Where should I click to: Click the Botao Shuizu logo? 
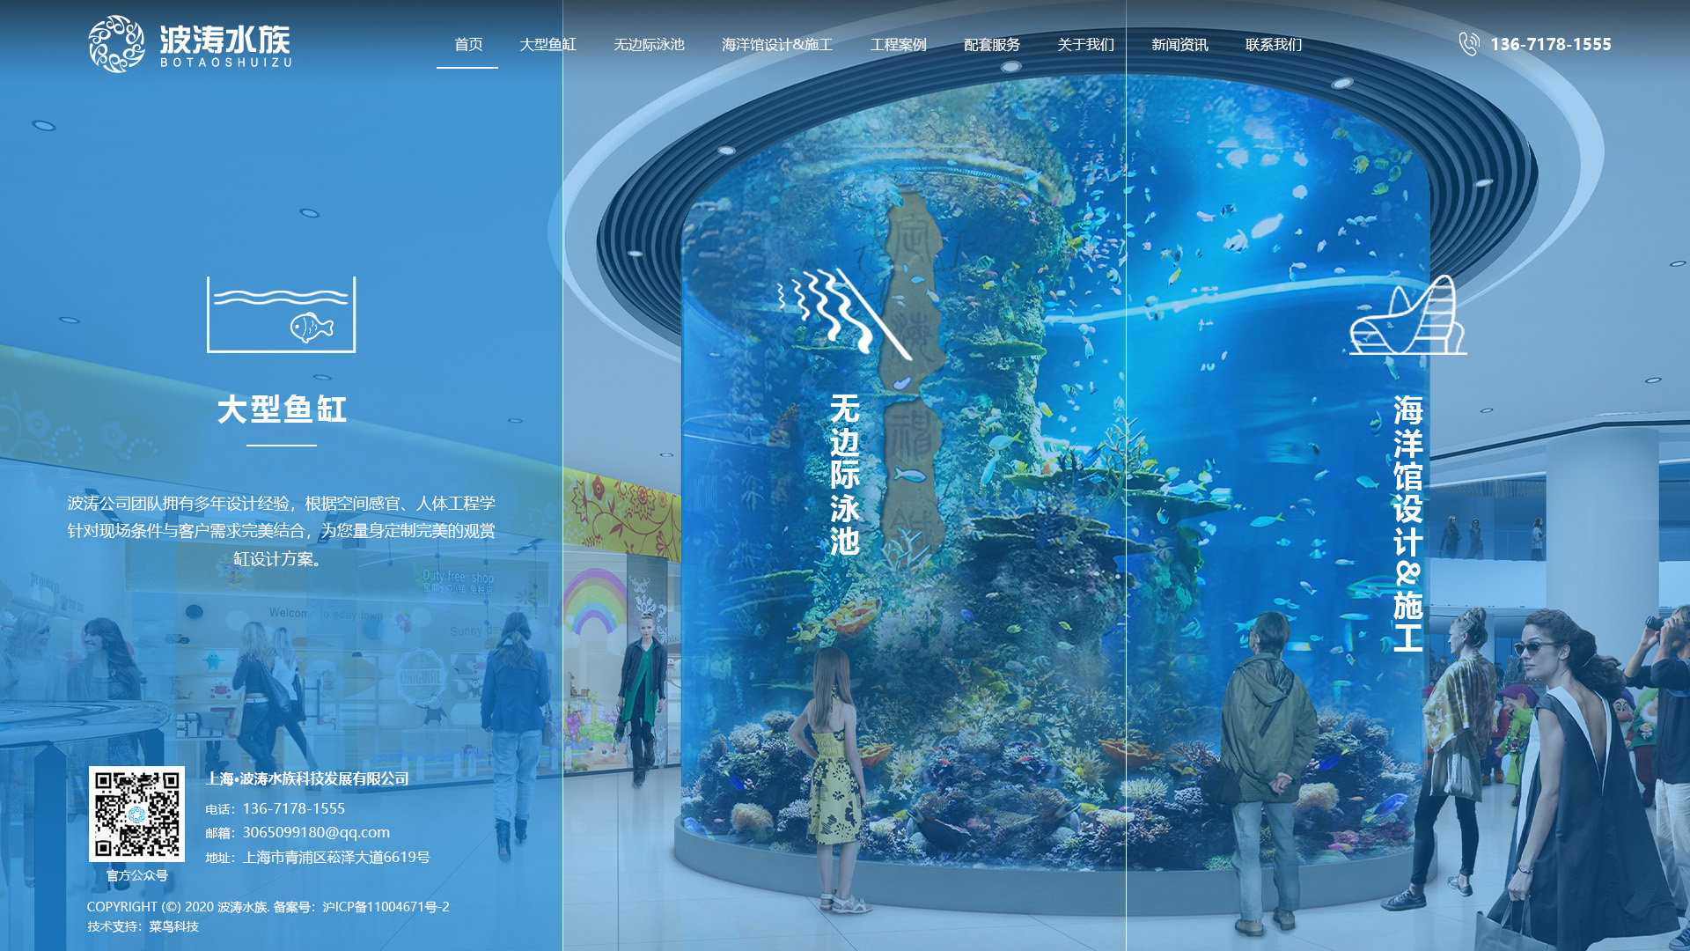coord(189,44)
